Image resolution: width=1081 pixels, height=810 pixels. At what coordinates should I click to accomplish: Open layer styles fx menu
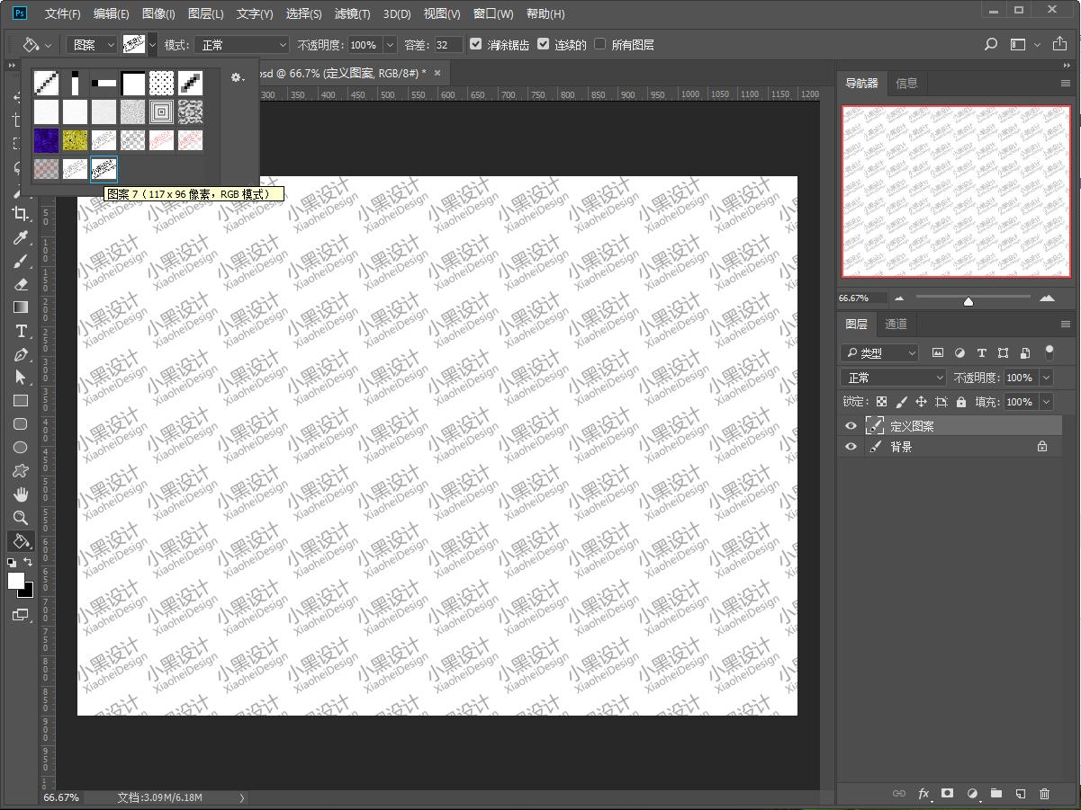tap(923, 794)
